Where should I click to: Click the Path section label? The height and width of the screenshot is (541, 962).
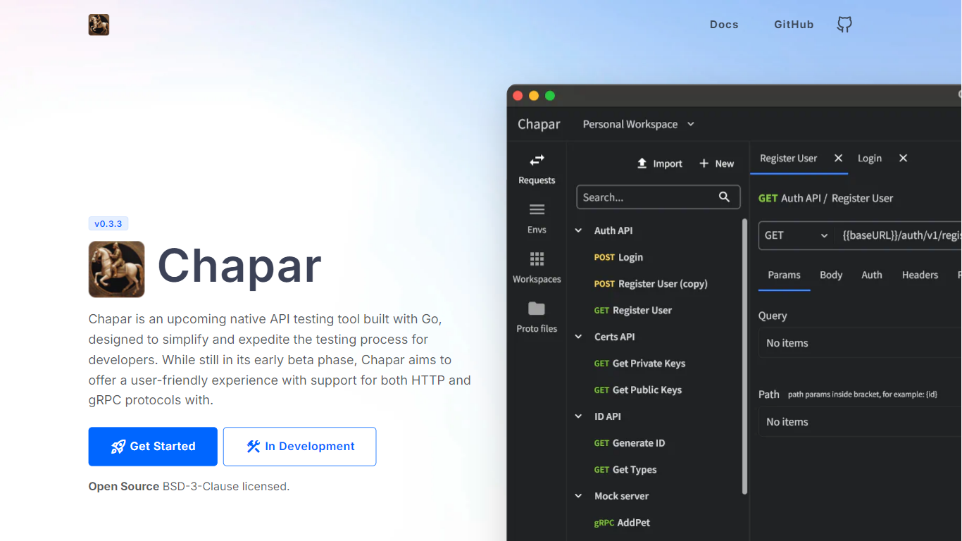pyautogui.click(x=768, y=394)
